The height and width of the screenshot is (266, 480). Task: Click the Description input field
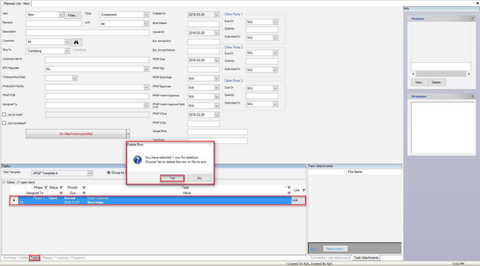[88, 32]
